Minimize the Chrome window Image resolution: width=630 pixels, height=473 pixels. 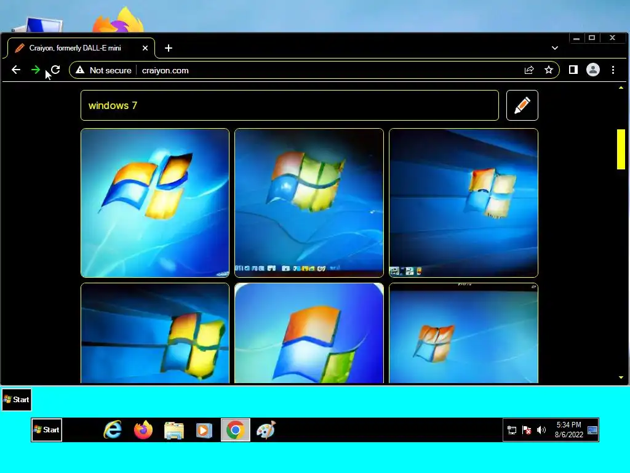coord(576,38)
